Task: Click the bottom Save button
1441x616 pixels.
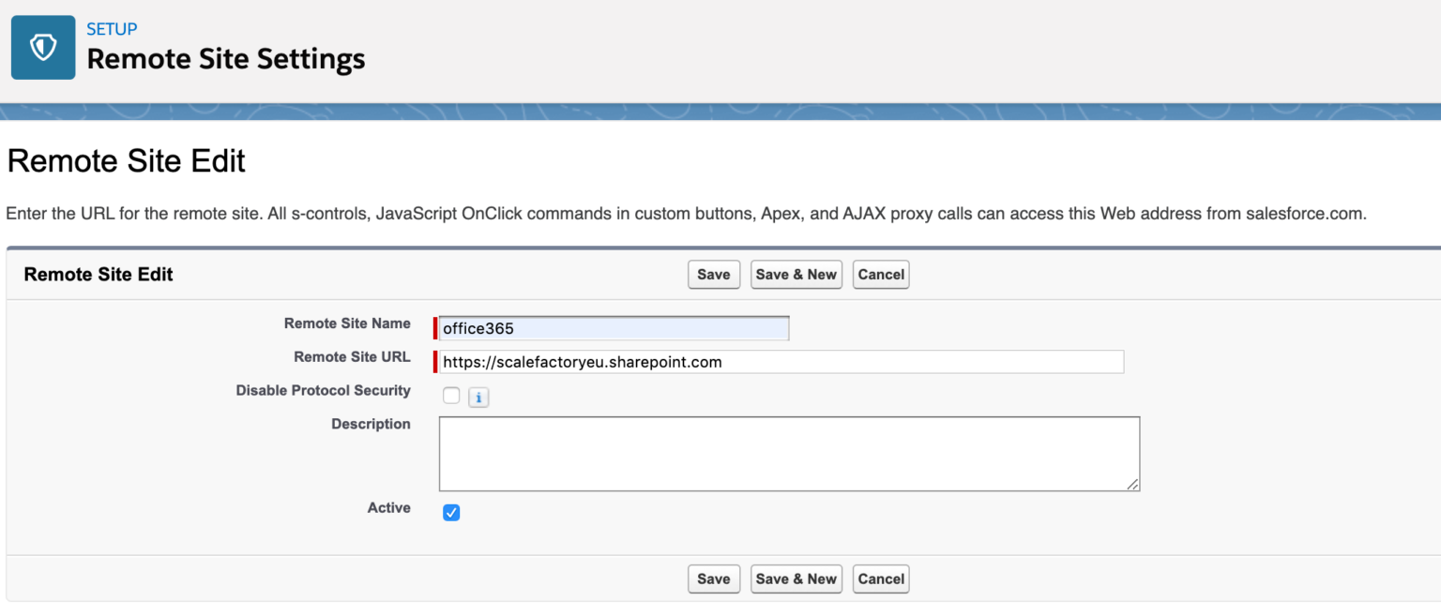Action: (713, 579)
